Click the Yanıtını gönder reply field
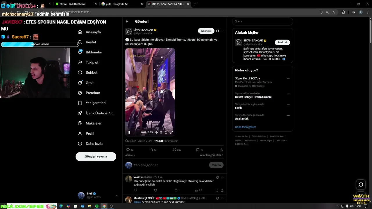 (x=170, y=165)
